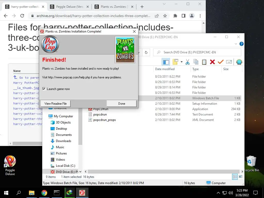This screenshot has width=264, height=198.
Task: Select the popcdrun_props XML file
Action: coord(104,120)
